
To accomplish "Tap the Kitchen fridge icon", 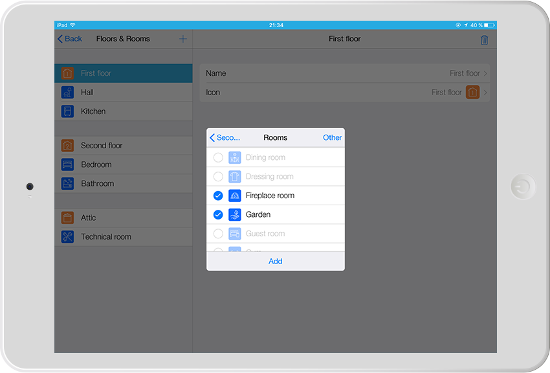I will [x=67, y=111].
